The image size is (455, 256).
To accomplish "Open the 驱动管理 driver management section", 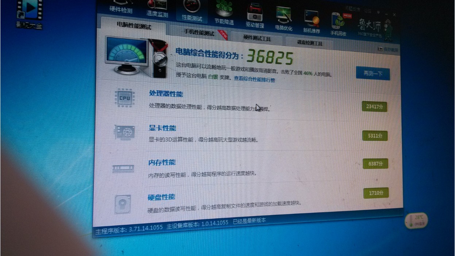I will 255,16.
